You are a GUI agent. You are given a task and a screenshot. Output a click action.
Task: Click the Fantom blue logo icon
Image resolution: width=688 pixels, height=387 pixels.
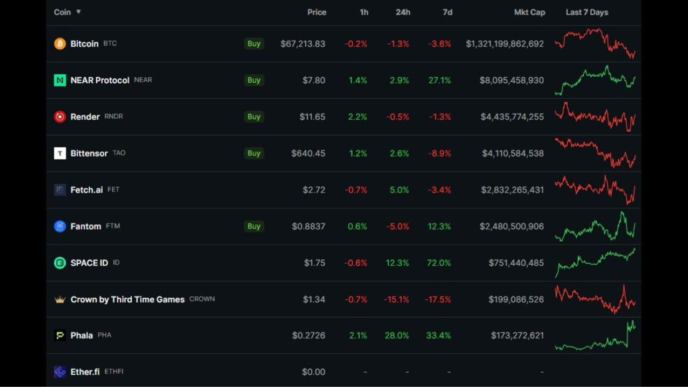pos(60,226)
